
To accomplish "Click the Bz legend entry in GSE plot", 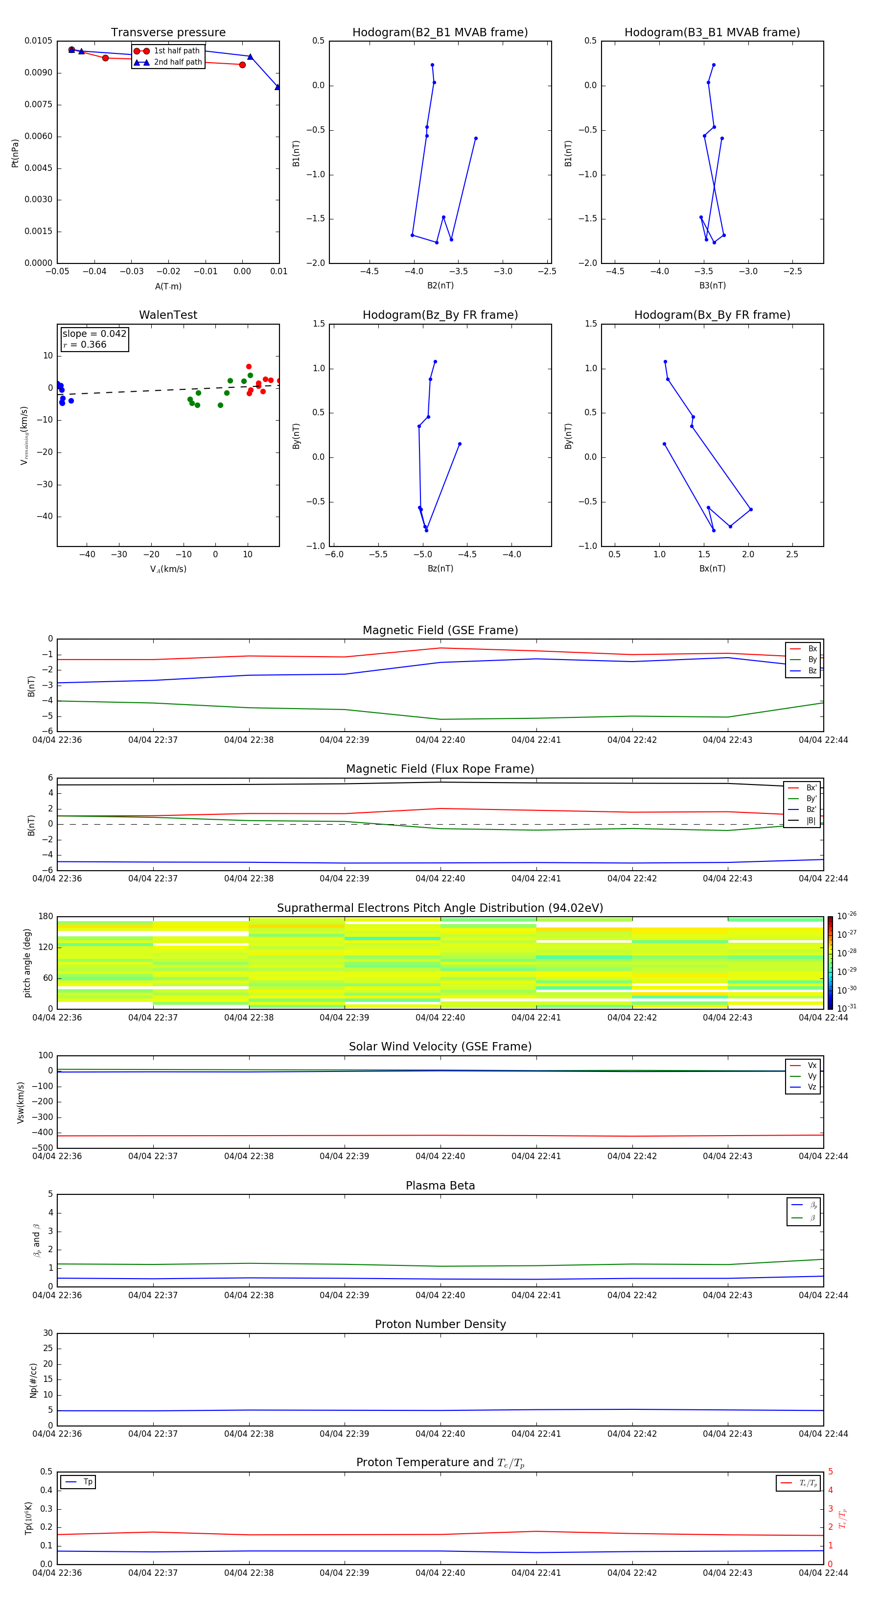I will pos(803,670).
